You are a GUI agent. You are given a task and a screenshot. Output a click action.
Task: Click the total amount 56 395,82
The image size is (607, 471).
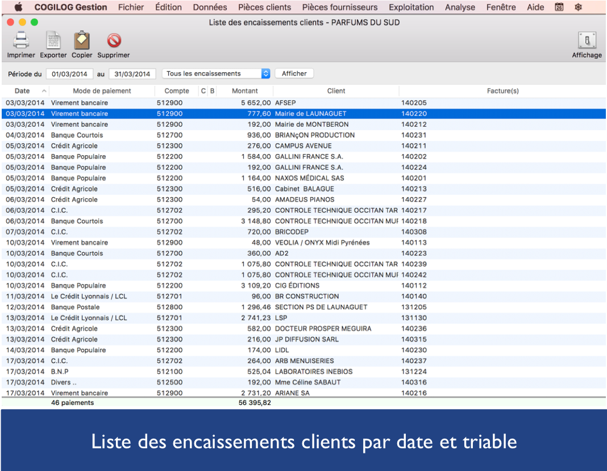[255, 403]
